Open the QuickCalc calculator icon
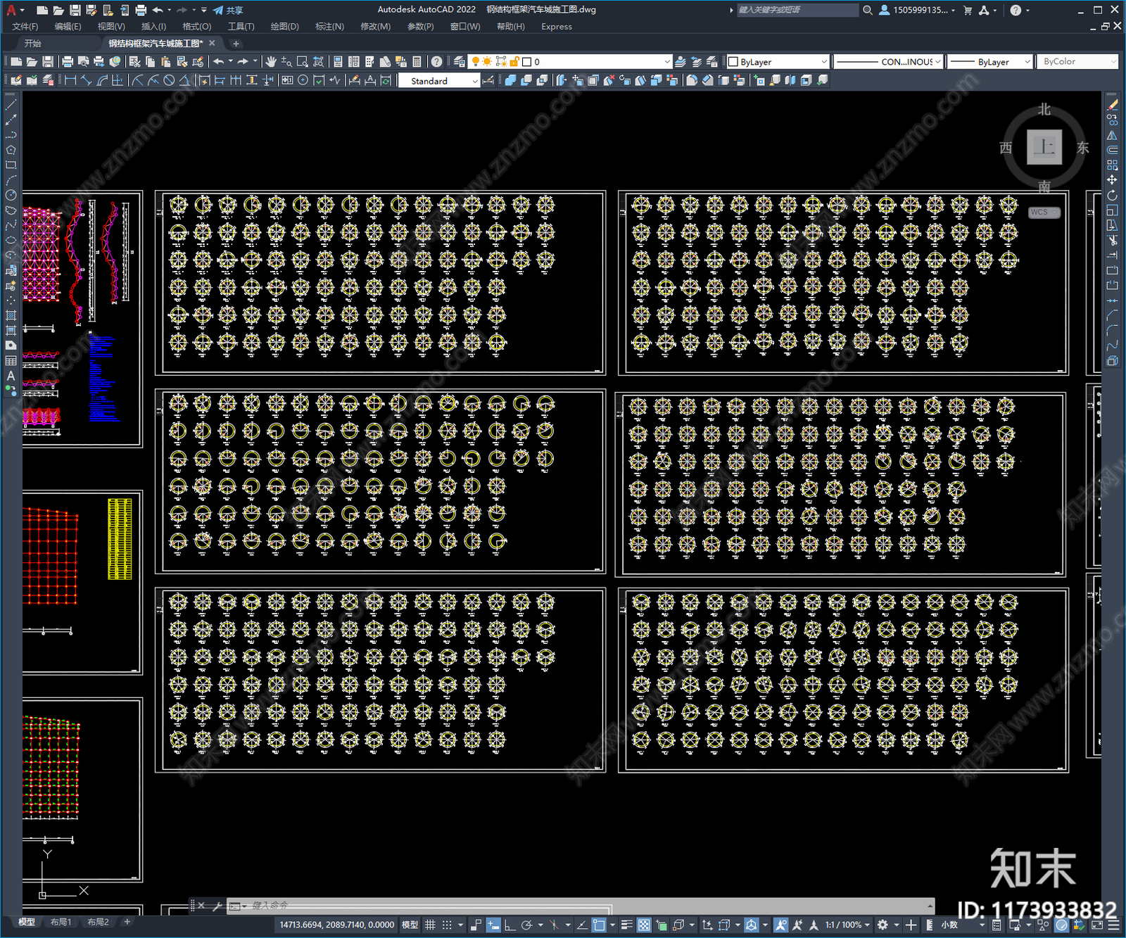1126x938 pixels. point(417,62)
